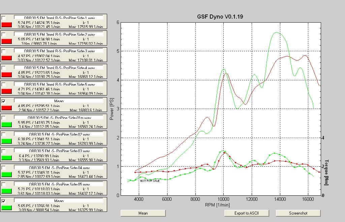The width and height of the screenshot is (345, 222).
Task: Click green swatch of ProPipe Side-05 run
Action: (6, 191)
